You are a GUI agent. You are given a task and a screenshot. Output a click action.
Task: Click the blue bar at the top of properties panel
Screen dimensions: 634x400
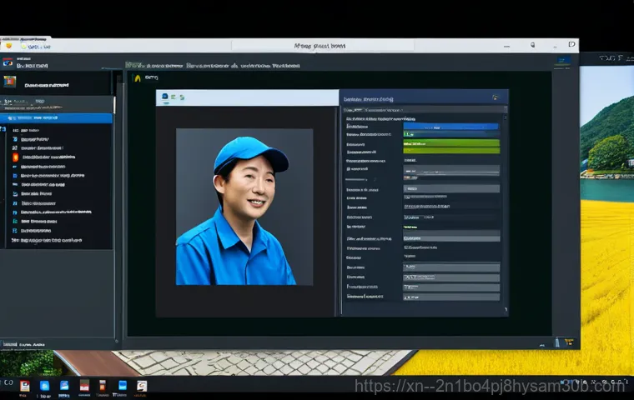(x=450, y=127)
